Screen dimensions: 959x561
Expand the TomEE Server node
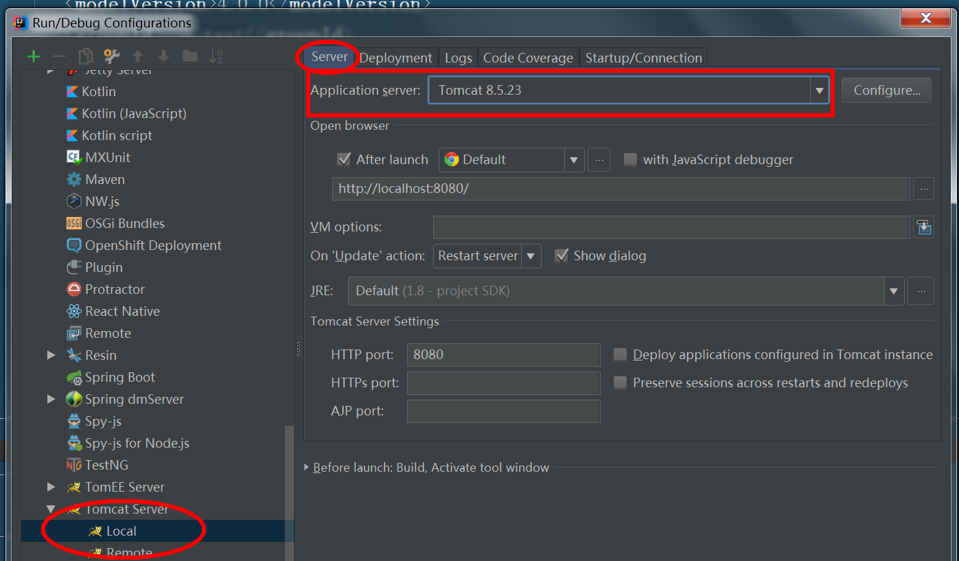51,487
